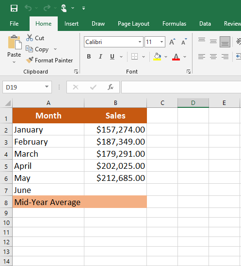Click the Touch/Mouse Mode icon
Screen dimensions: 241x266
tap(64, 8)
